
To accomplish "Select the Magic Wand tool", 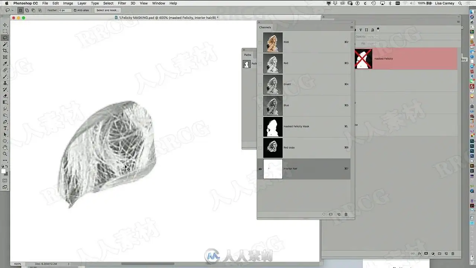I will click(5, 44).
